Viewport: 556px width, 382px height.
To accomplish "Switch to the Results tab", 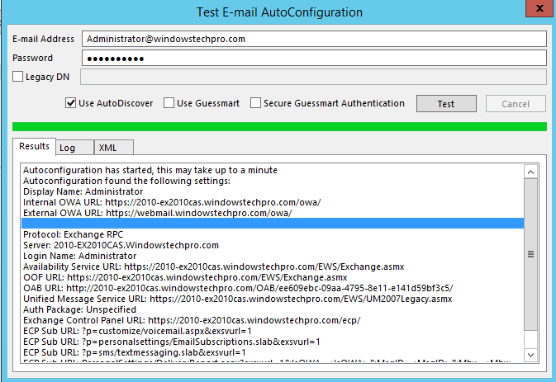I will pos(34,146).
